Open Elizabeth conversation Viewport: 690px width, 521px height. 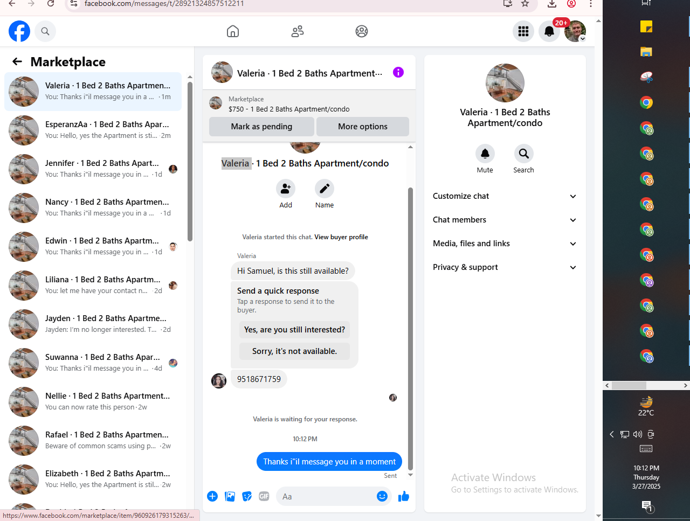pos(93,480)
